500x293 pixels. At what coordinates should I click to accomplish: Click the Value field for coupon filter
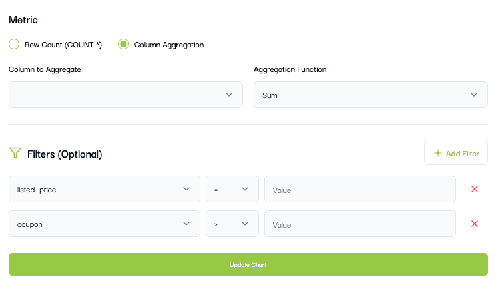(x=360, y=224)
